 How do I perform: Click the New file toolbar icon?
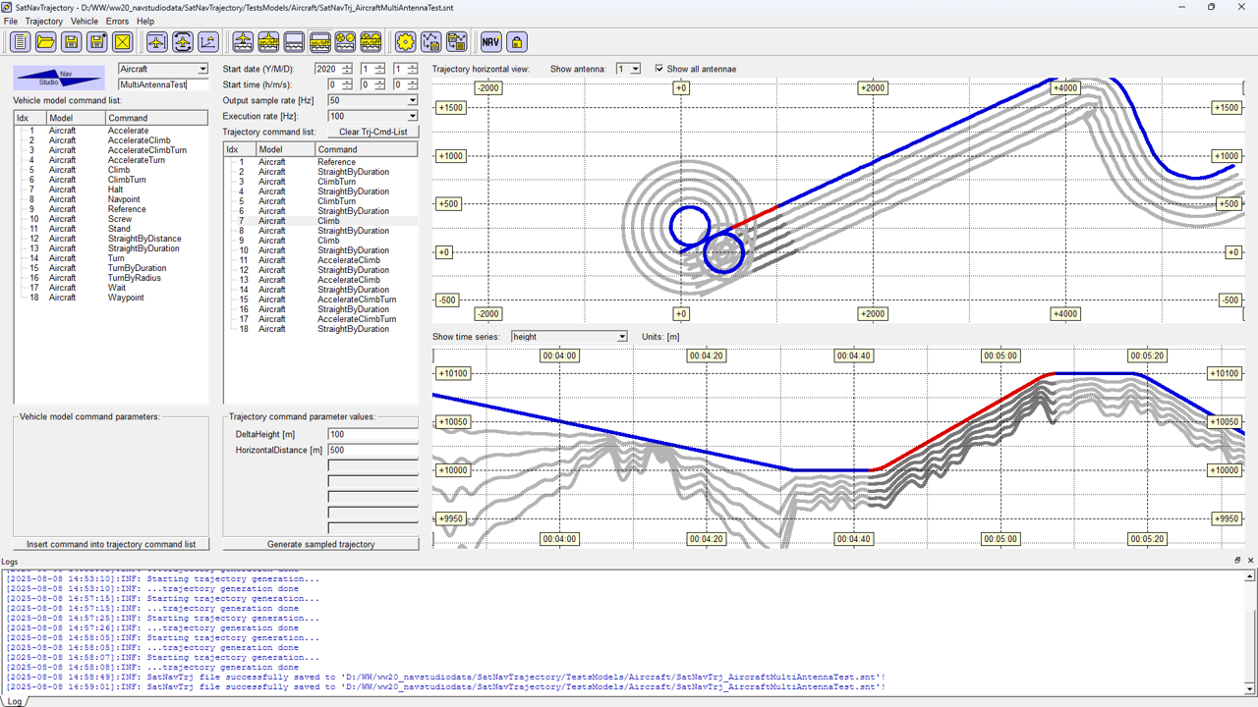[20, 41]
